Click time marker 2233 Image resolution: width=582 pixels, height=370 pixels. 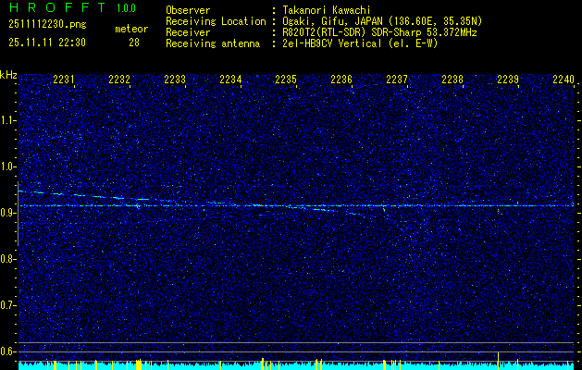pyautogui.click(x=175, y=79)
